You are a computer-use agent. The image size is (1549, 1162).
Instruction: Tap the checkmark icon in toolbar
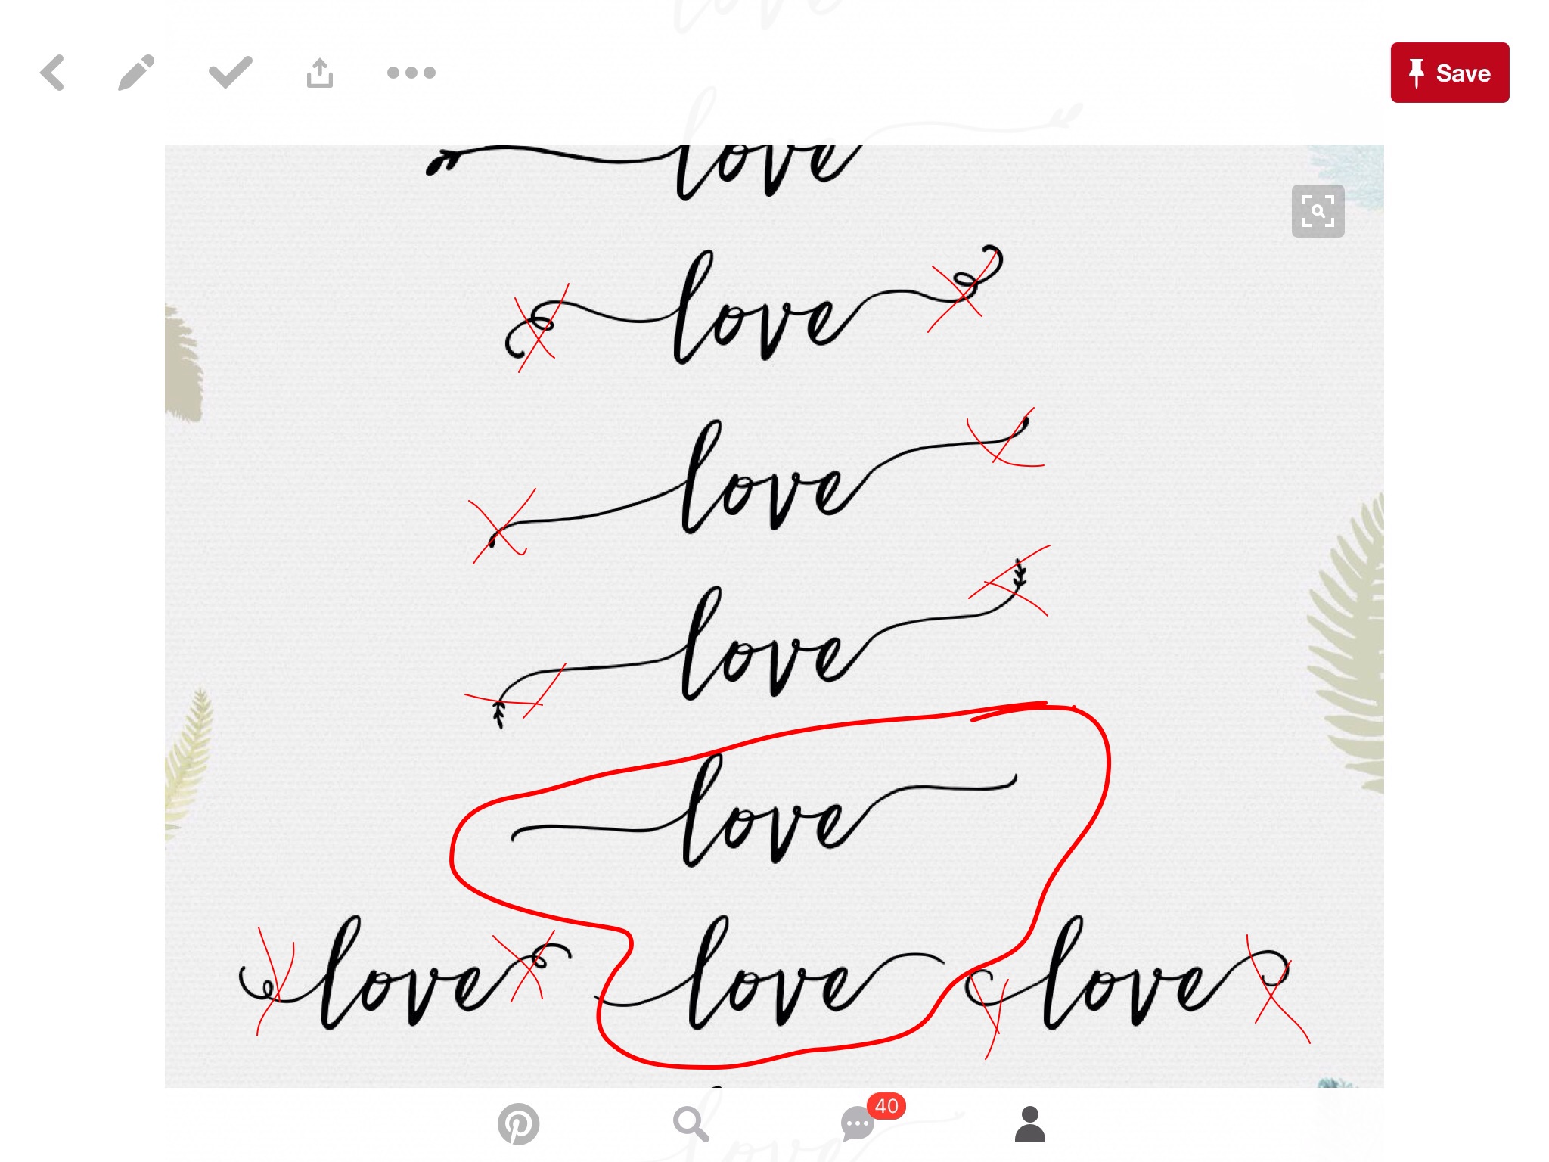click(230, 73)
